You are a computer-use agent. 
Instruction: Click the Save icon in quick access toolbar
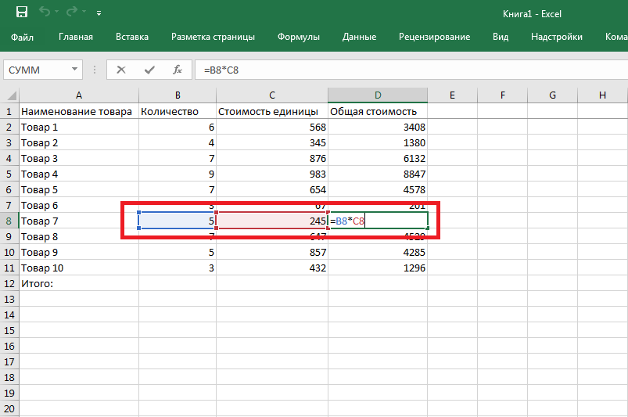21,13
